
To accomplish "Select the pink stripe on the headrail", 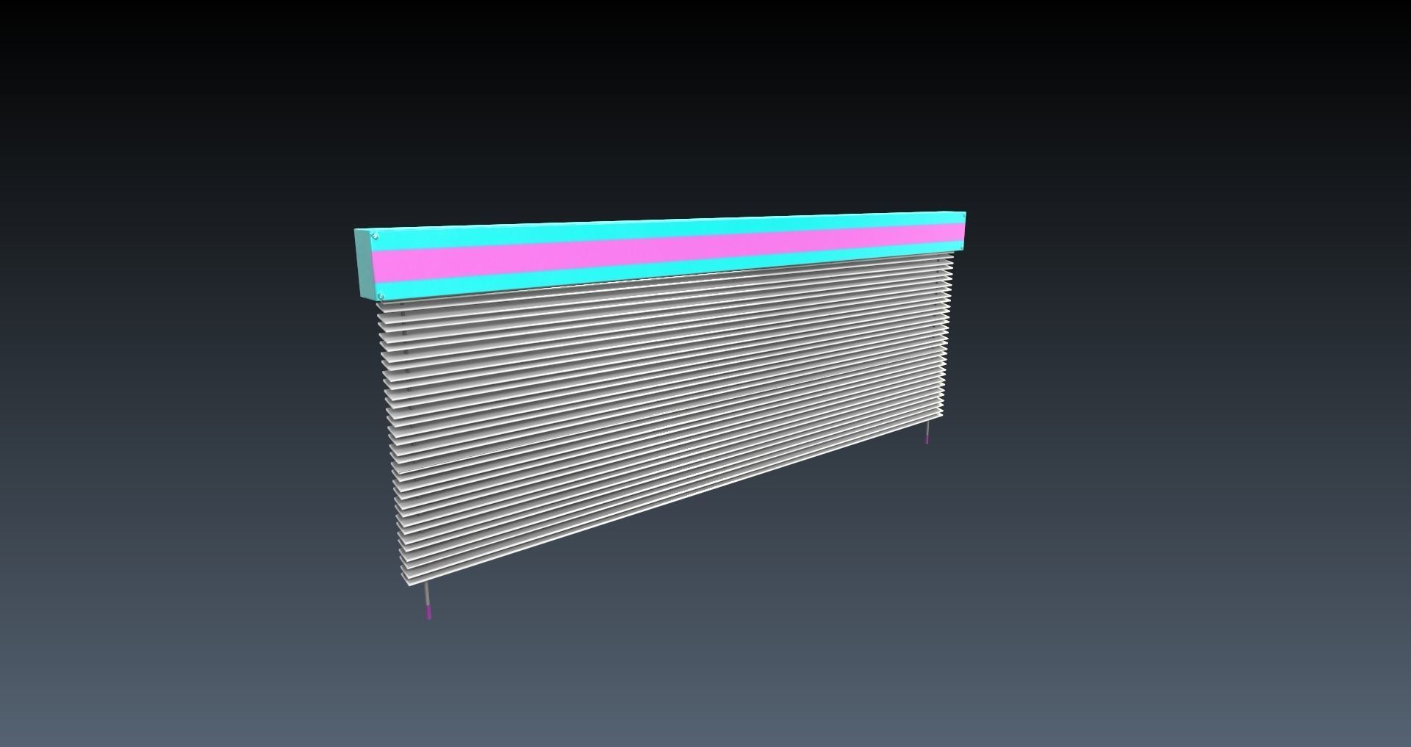I will click(669, 251).
